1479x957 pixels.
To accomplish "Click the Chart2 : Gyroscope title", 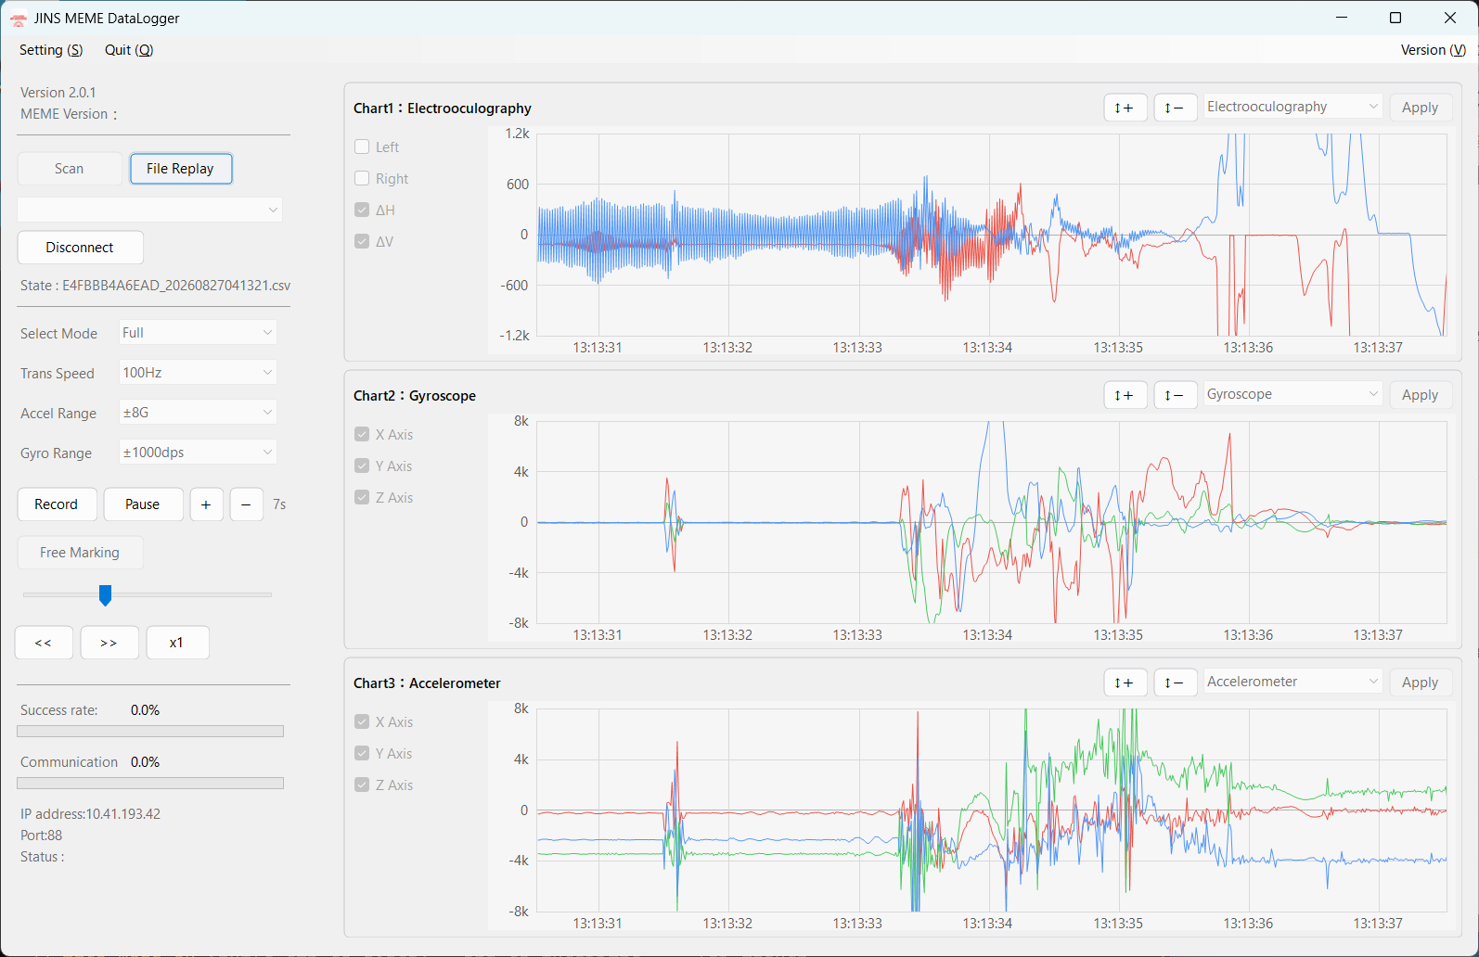I will tap(415, 396).
